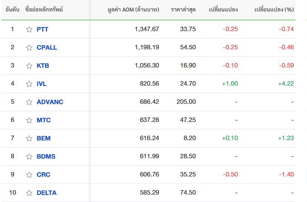Open the PTT stock link
This screenshot has width=307, height=202.
42,29
